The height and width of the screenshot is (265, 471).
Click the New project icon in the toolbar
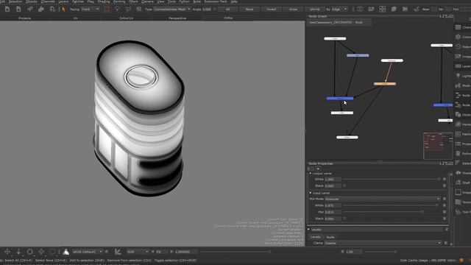coord(7,10)
